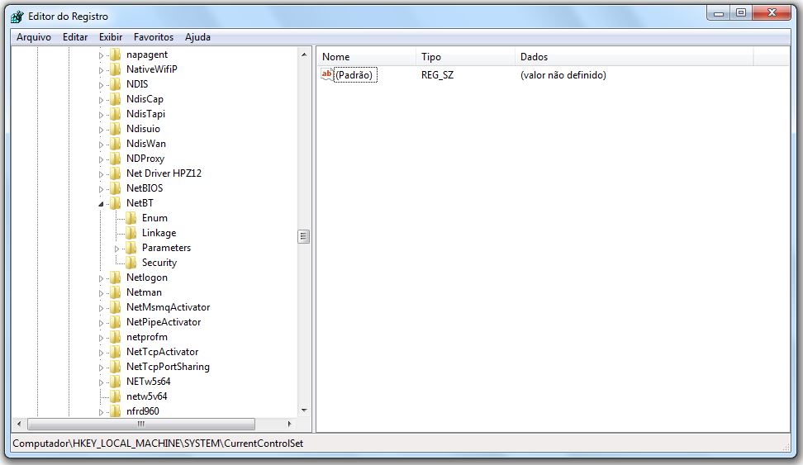The height and width of the screenshot is (465, 803).
Task: Click the Tipo column header
Action: (464, 57)
